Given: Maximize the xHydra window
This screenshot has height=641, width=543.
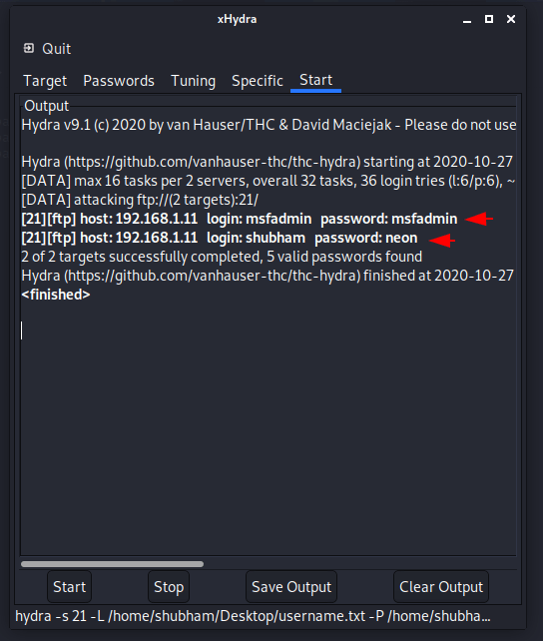Looking at the screenshot, I should [489, 19].
